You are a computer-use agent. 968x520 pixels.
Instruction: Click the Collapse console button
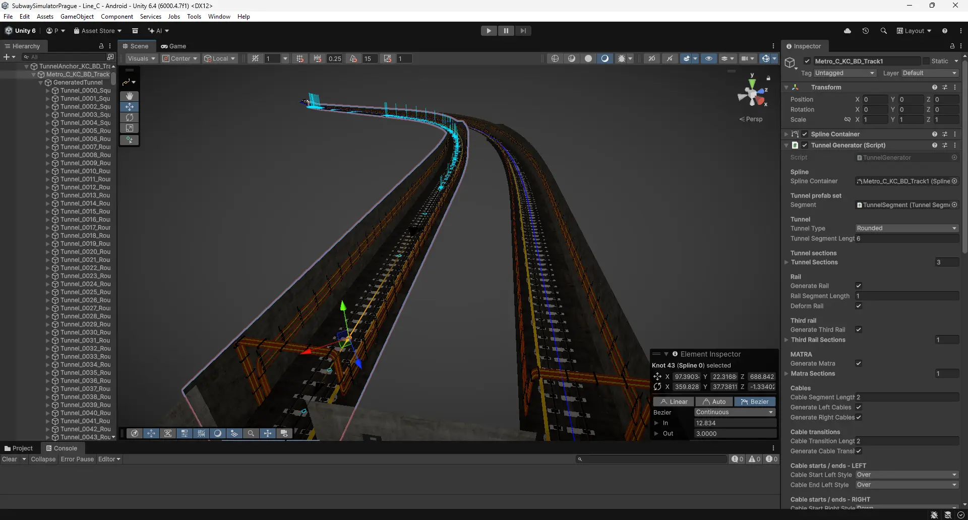tap(43, 459)
